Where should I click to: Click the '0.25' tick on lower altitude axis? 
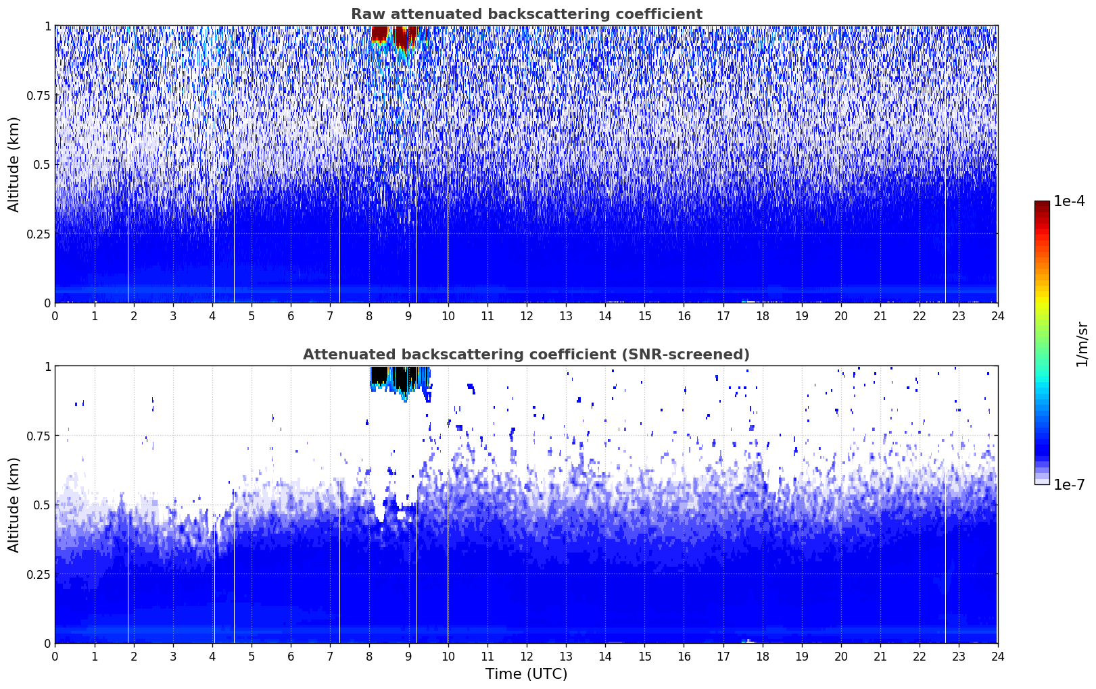coord(38,574)
